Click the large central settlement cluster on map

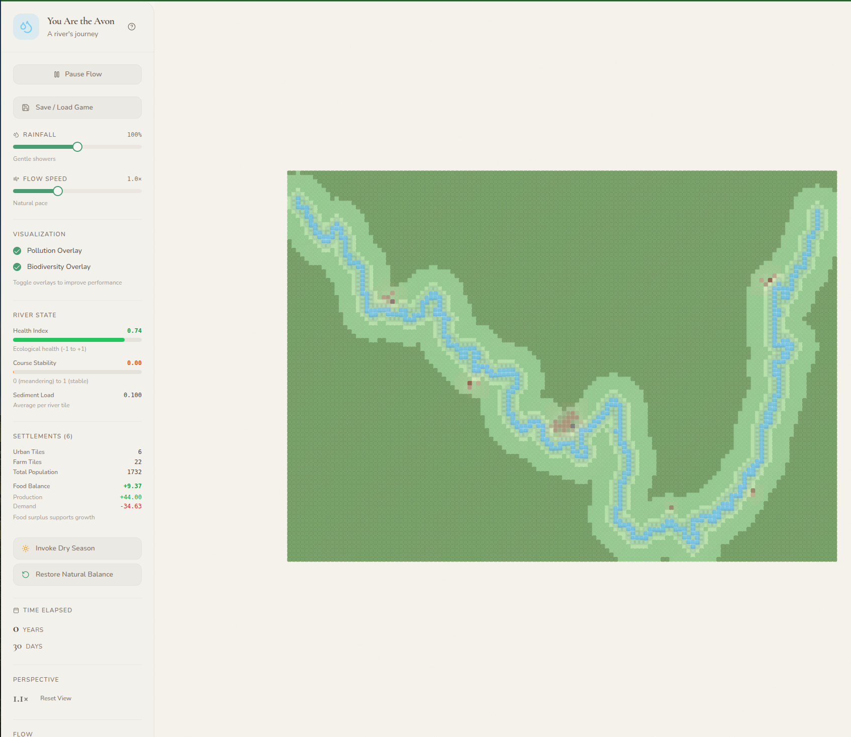[566, 422]
